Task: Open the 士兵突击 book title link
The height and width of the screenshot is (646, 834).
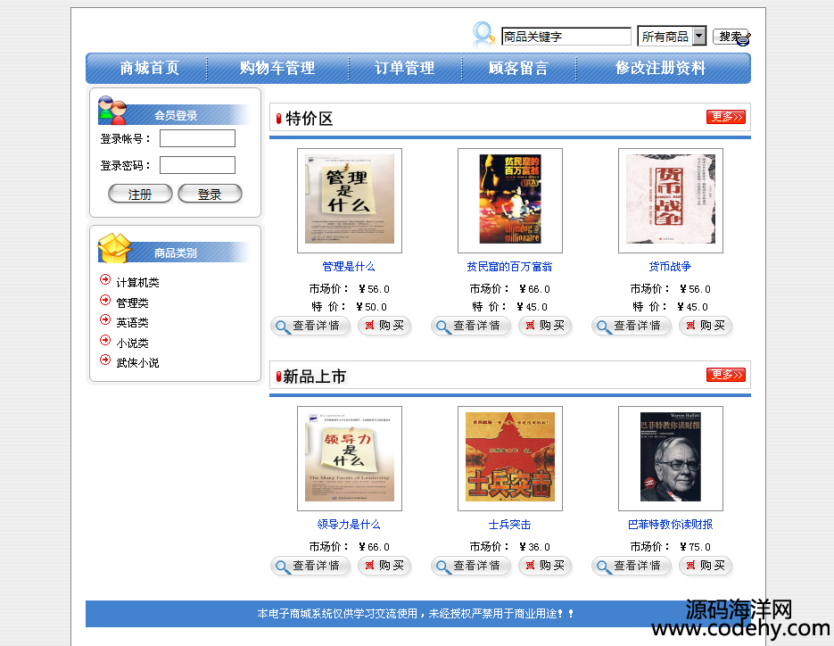Action: tap(509, 525)
